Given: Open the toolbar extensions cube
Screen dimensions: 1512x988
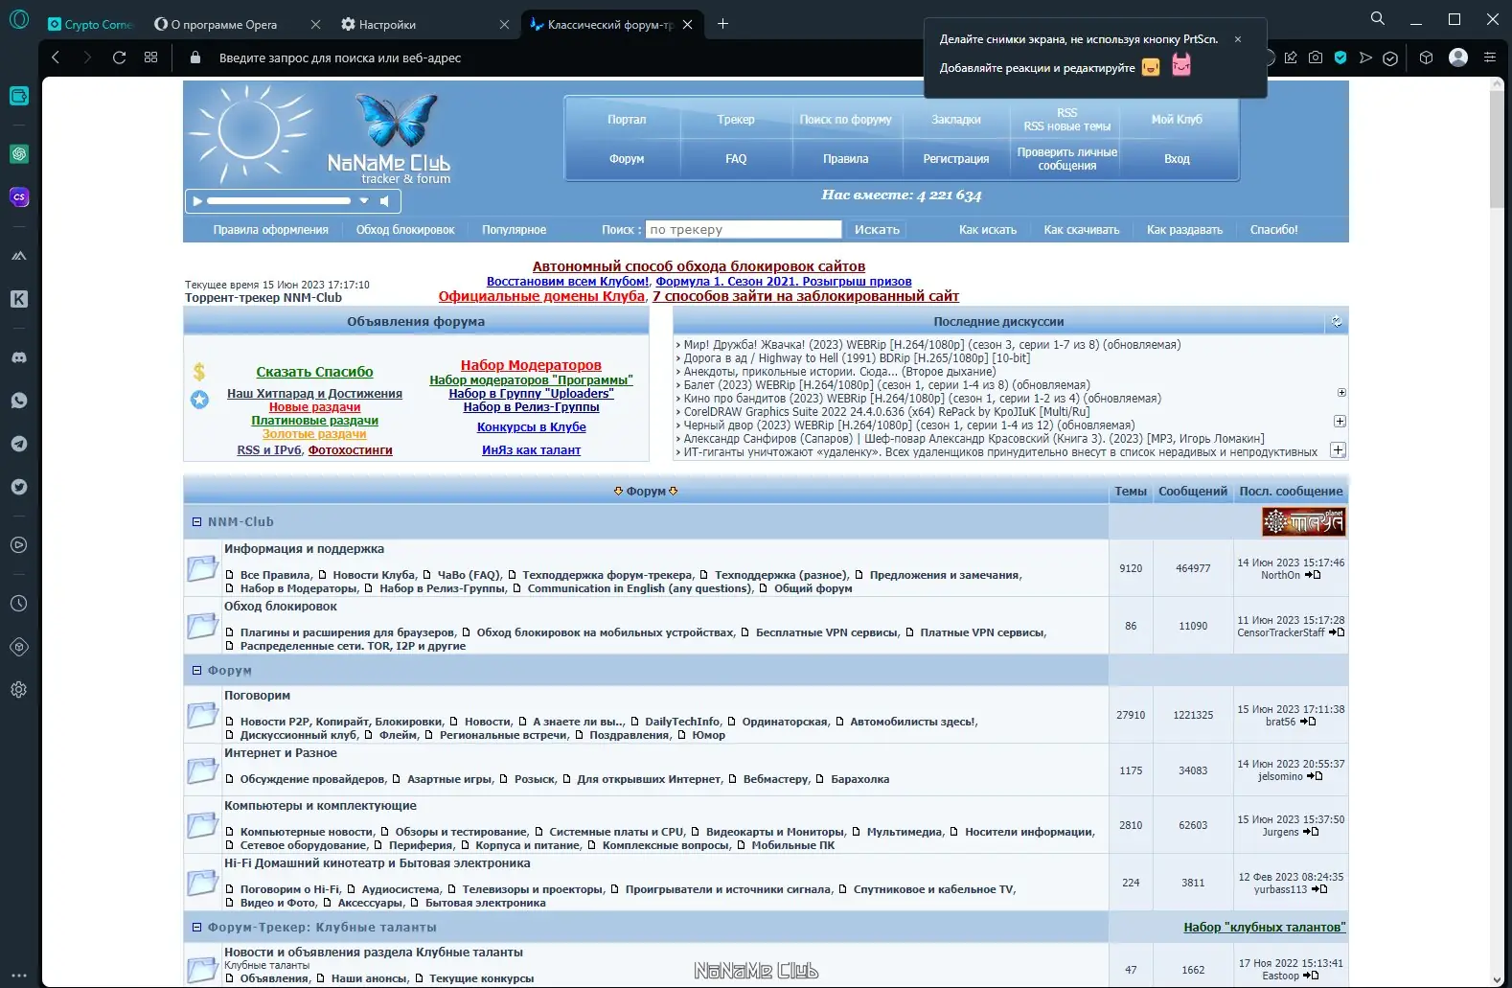Looking at the screenshot, I should click(1426, 57).
